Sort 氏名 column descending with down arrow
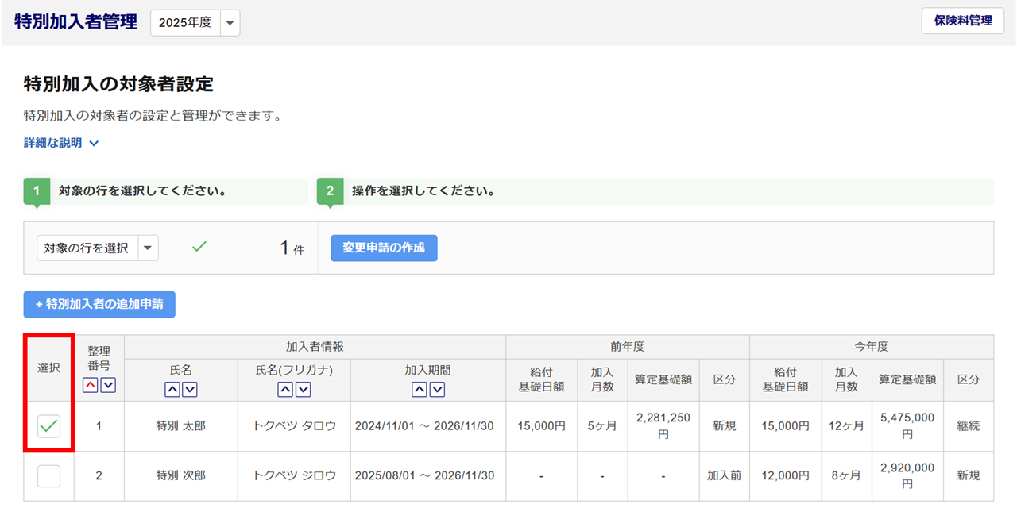Screen dimensions: 1017x508 [189, 389]
